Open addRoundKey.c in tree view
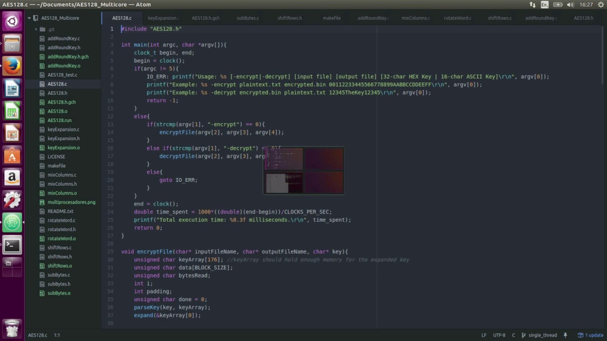Image resolution: width=607 pixels, height=341 pixels. click(64, 38)
